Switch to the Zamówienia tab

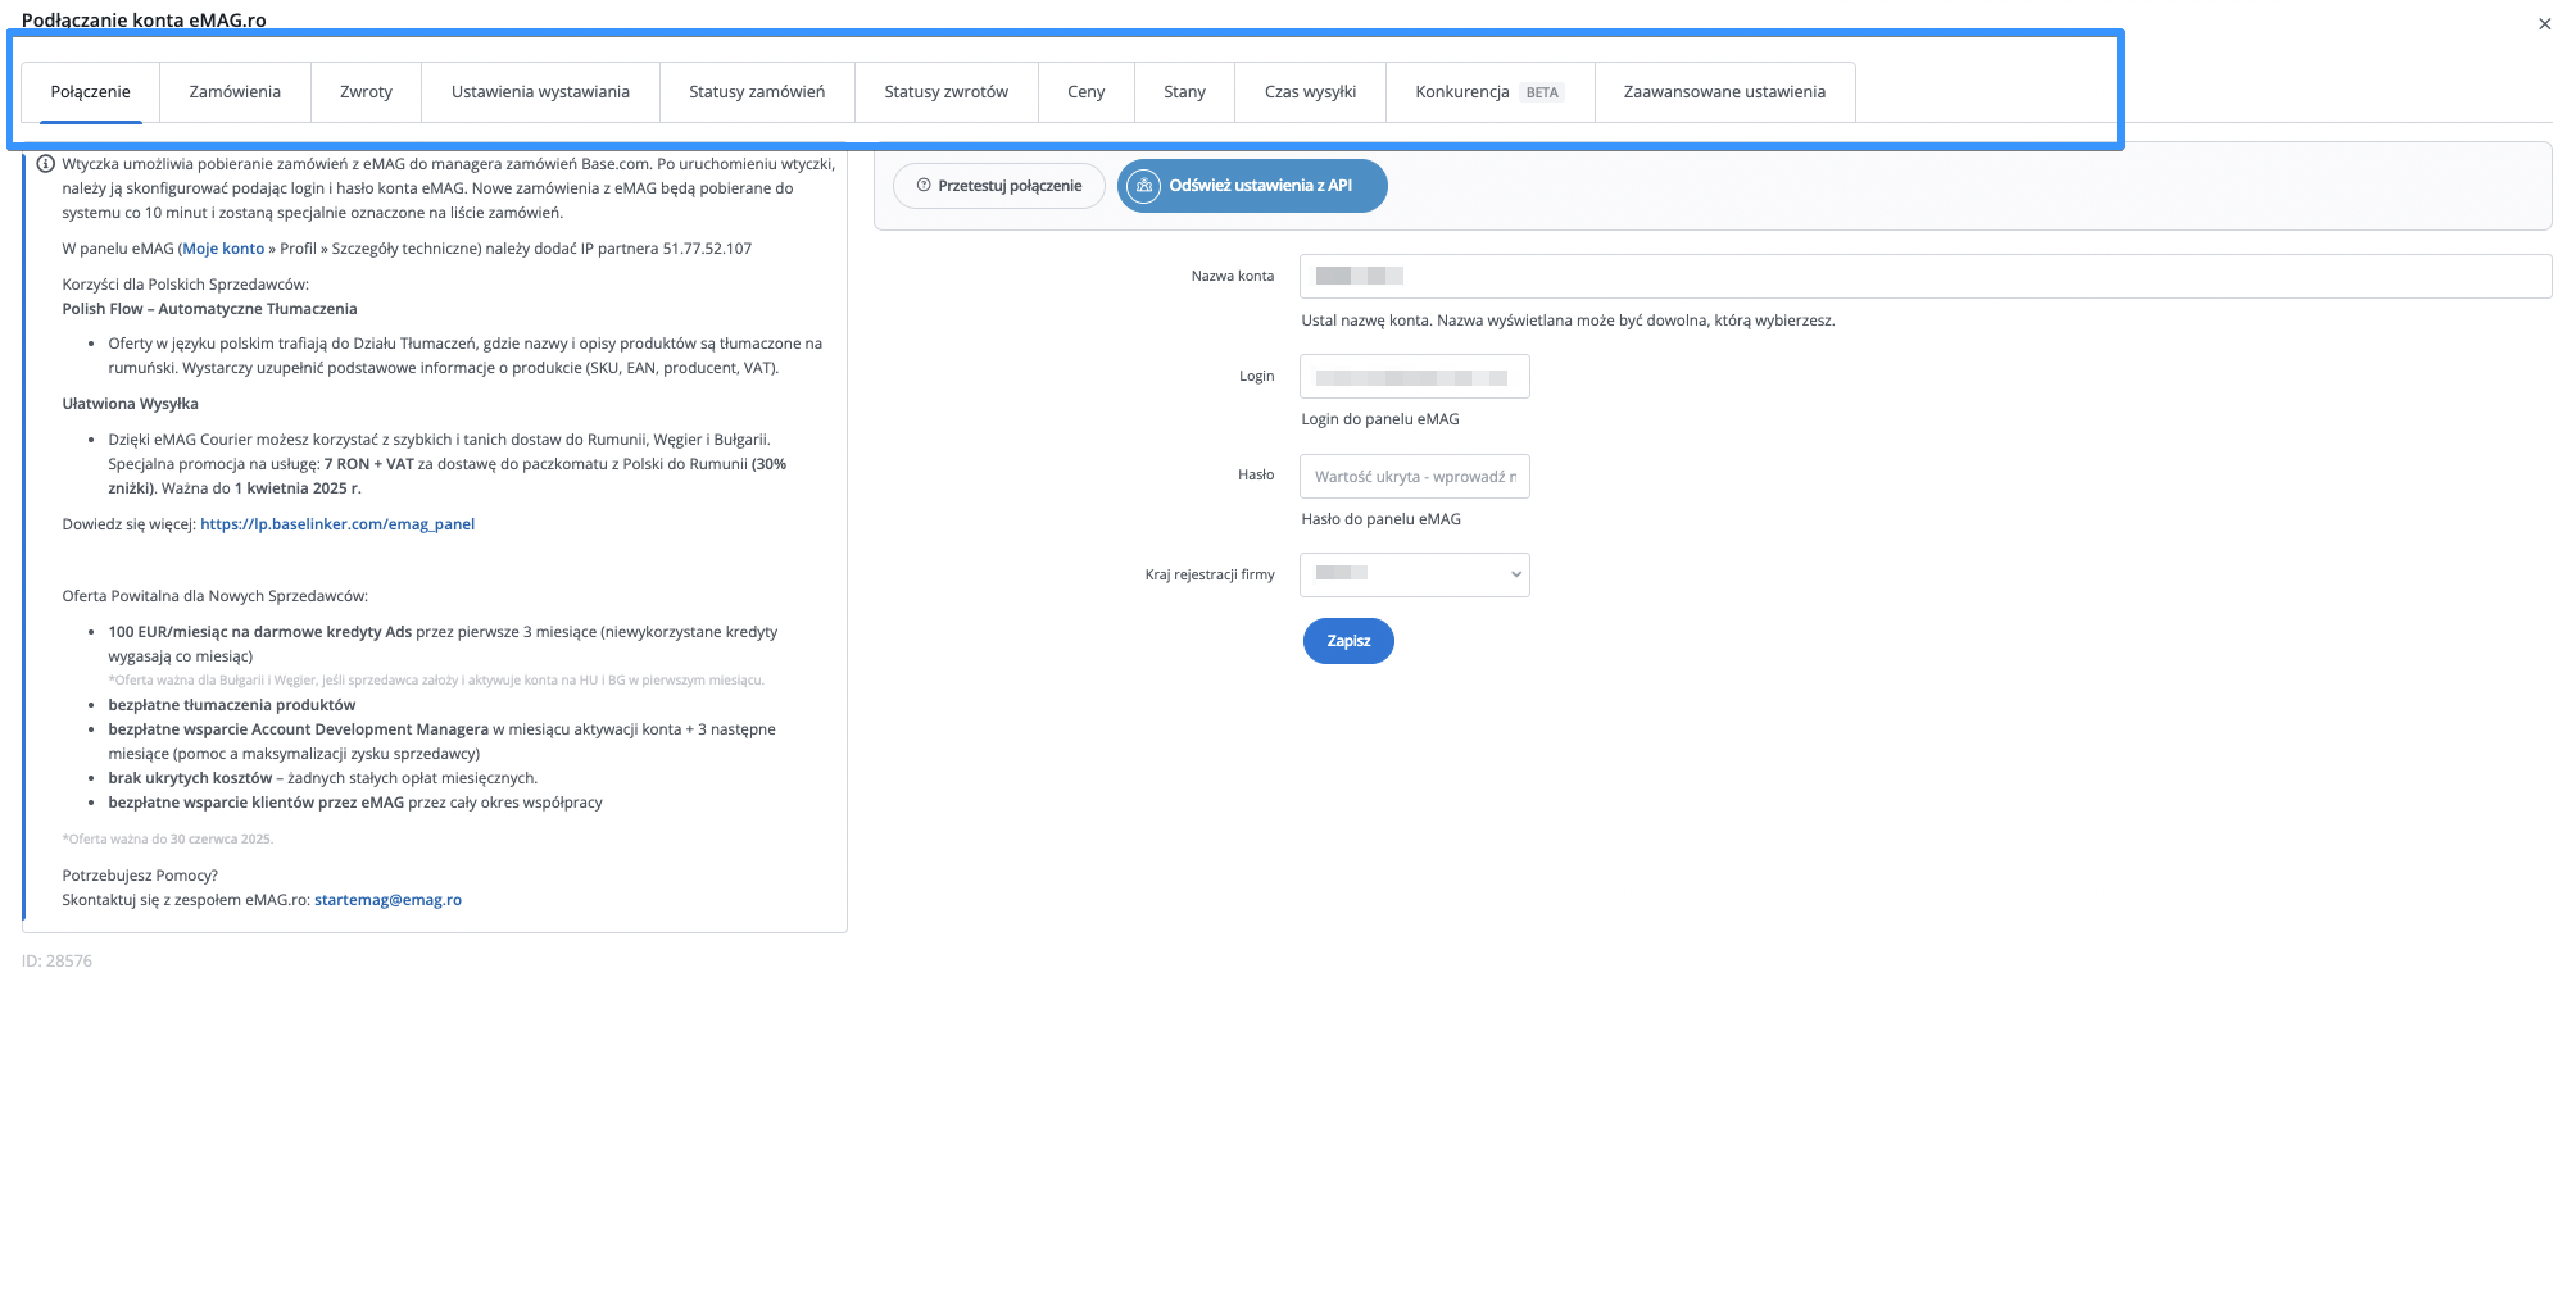(x=234, y=92)
